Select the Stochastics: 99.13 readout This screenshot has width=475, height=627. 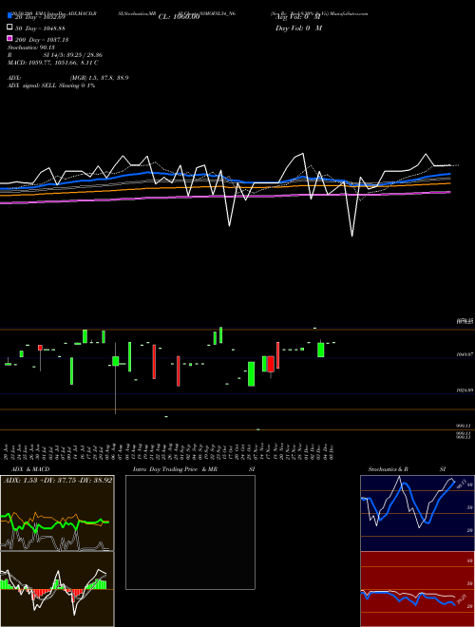pyautogui.click(x=31, y=47)
